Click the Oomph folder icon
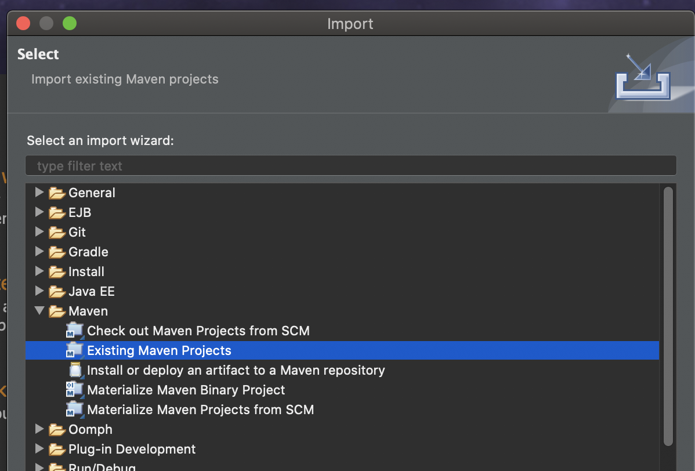 [57, 429]
